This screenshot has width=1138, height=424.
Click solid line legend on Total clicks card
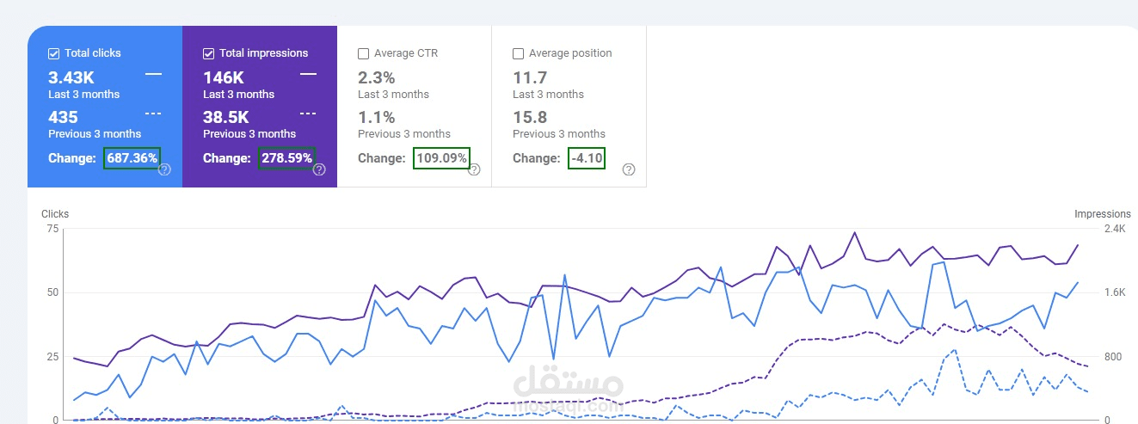[x=153, y=75]
